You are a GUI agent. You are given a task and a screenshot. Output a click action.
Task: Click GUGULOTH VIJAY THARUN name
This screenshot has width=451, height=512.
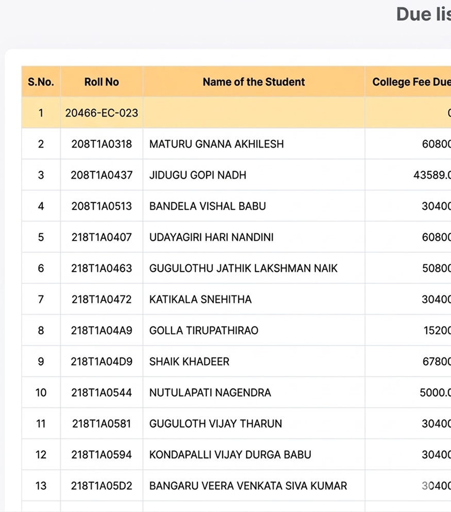(215, 423)
